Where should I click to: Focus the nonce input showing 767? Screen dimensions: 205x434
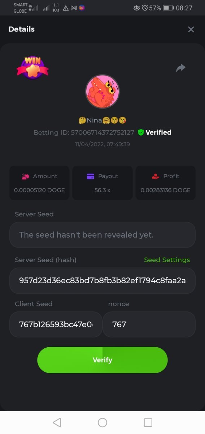[x=149, y=324]
